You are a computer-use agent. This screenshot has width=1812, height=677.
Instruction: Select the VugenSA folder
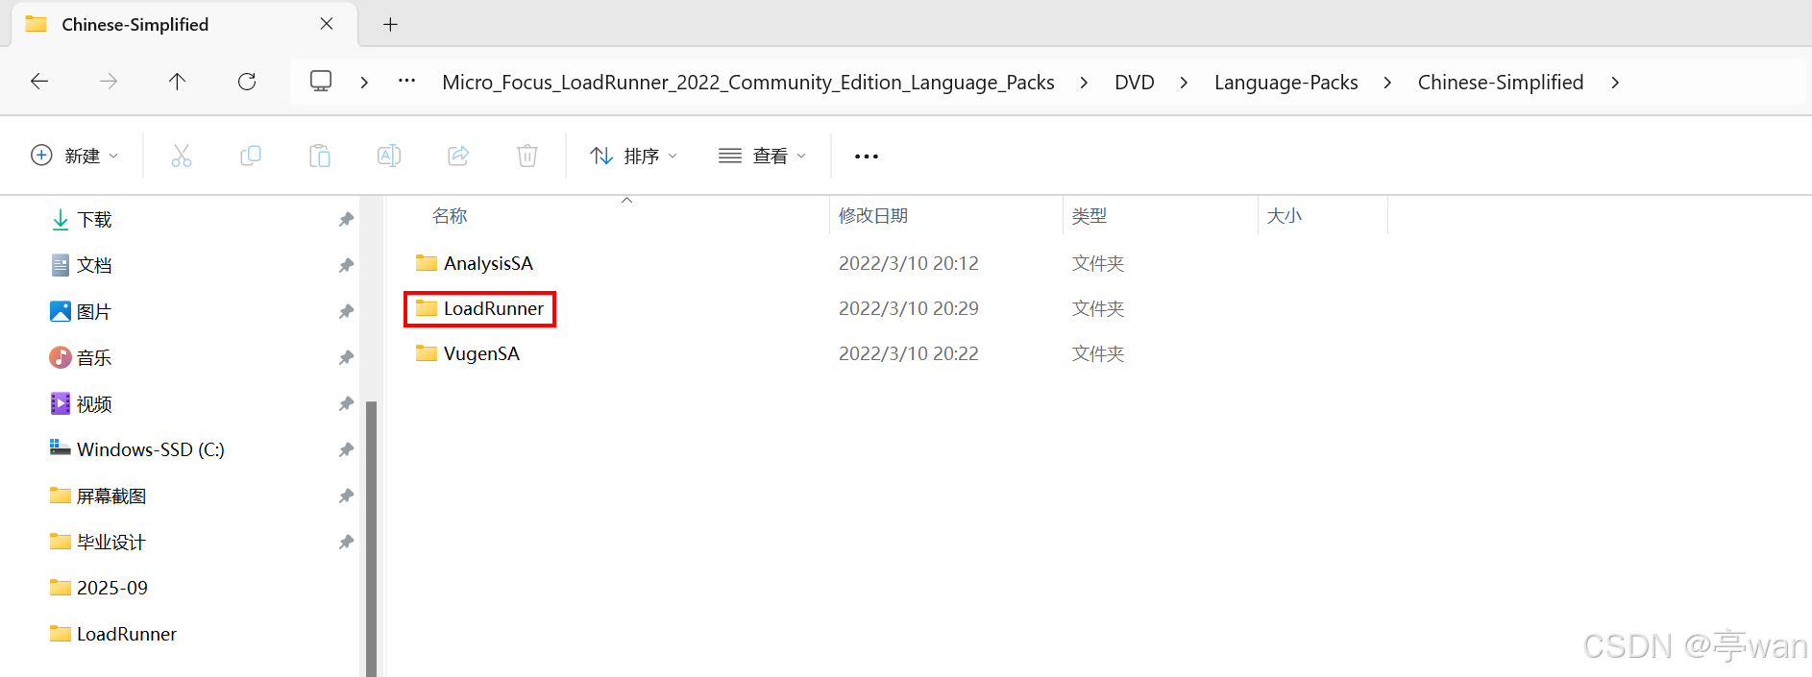pos(481,353)
